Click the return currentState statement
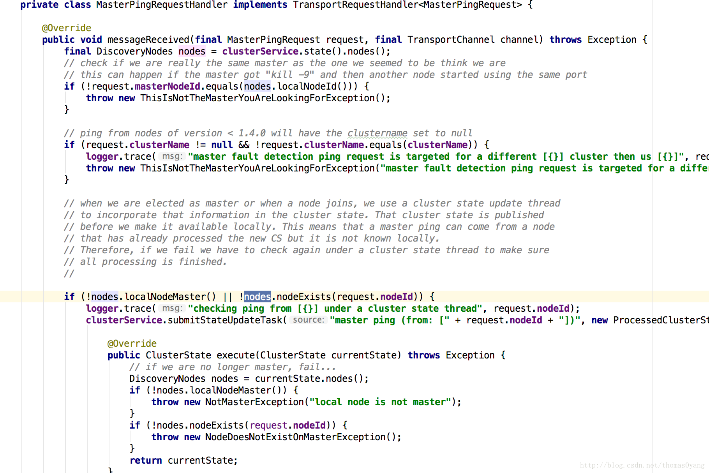This screenshot has width=709, height=473. [183, 461]
